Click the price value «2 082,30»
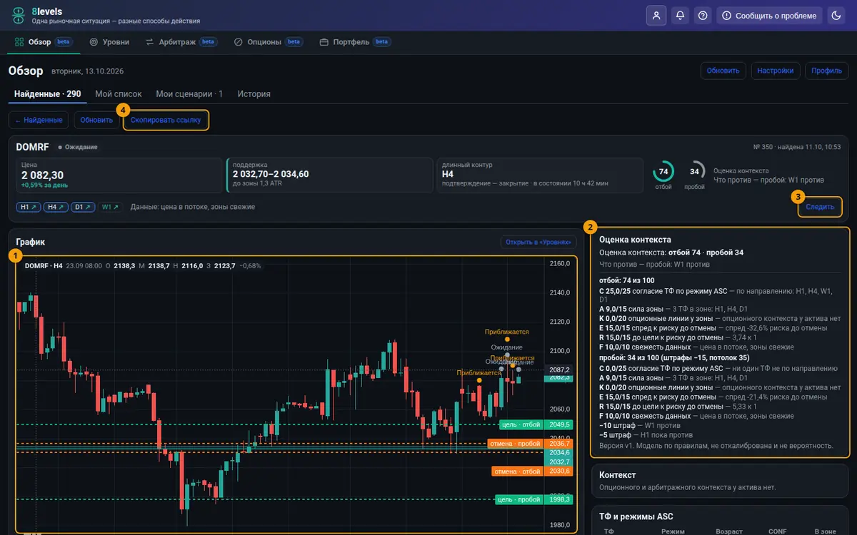 [42, 175]
